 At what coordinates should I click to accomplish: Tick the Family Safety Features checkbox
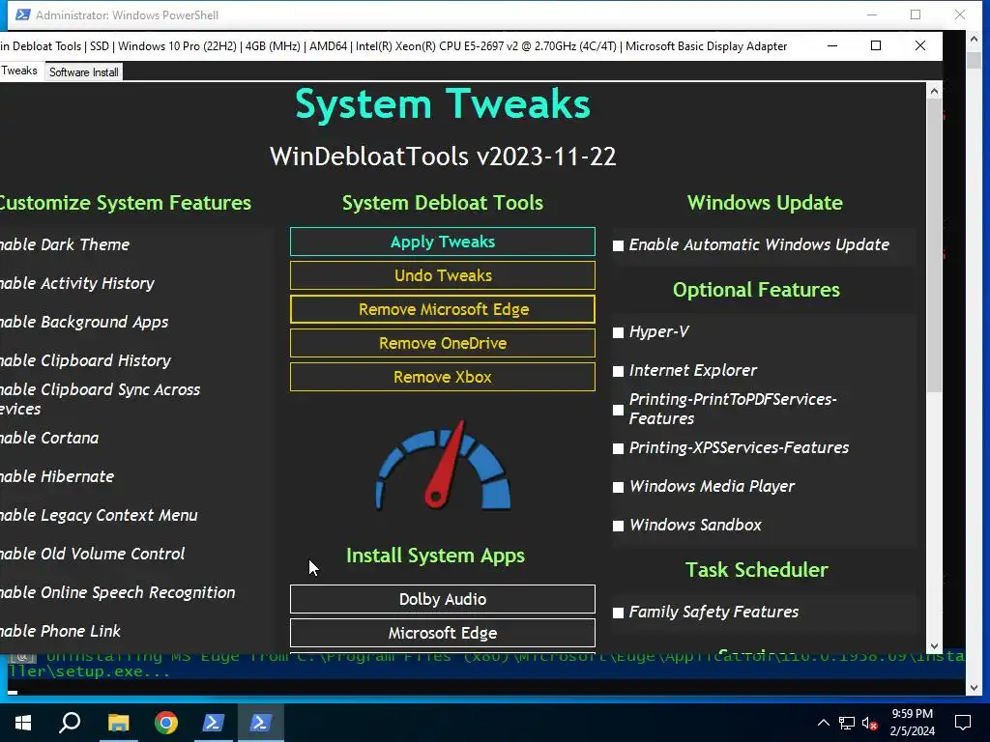click(618, 613)
